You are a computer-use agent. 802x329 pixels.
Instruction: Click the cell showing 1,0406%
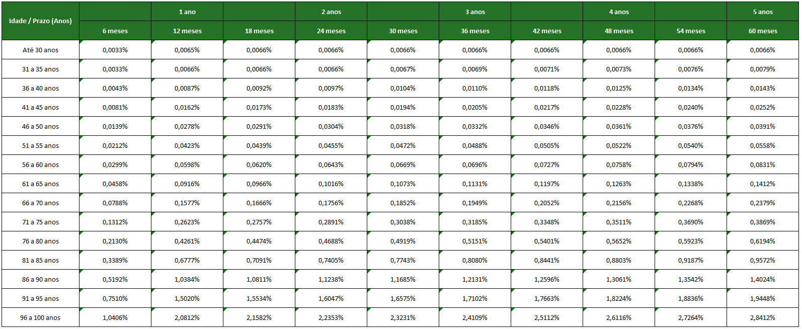click(115, 318)
